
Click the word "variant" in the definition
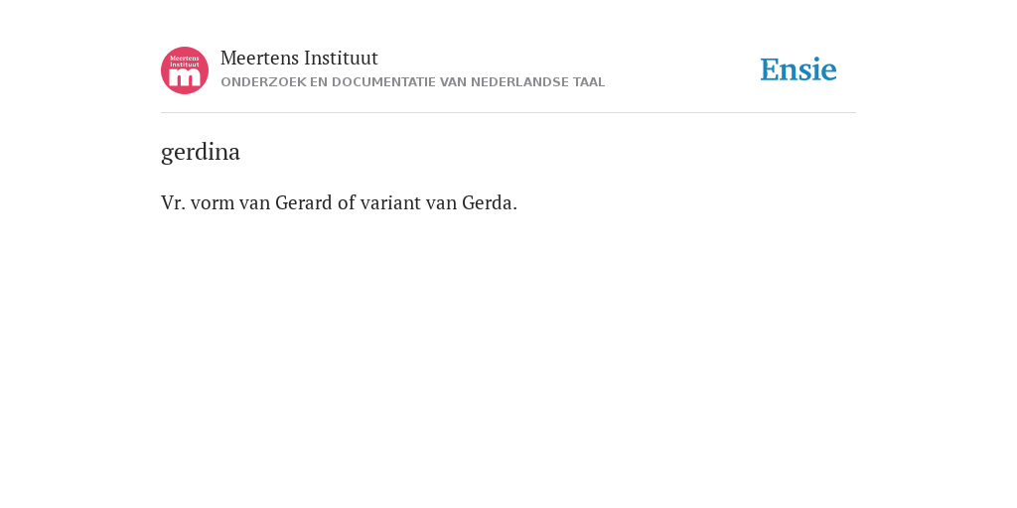click(x=390, y=202)
